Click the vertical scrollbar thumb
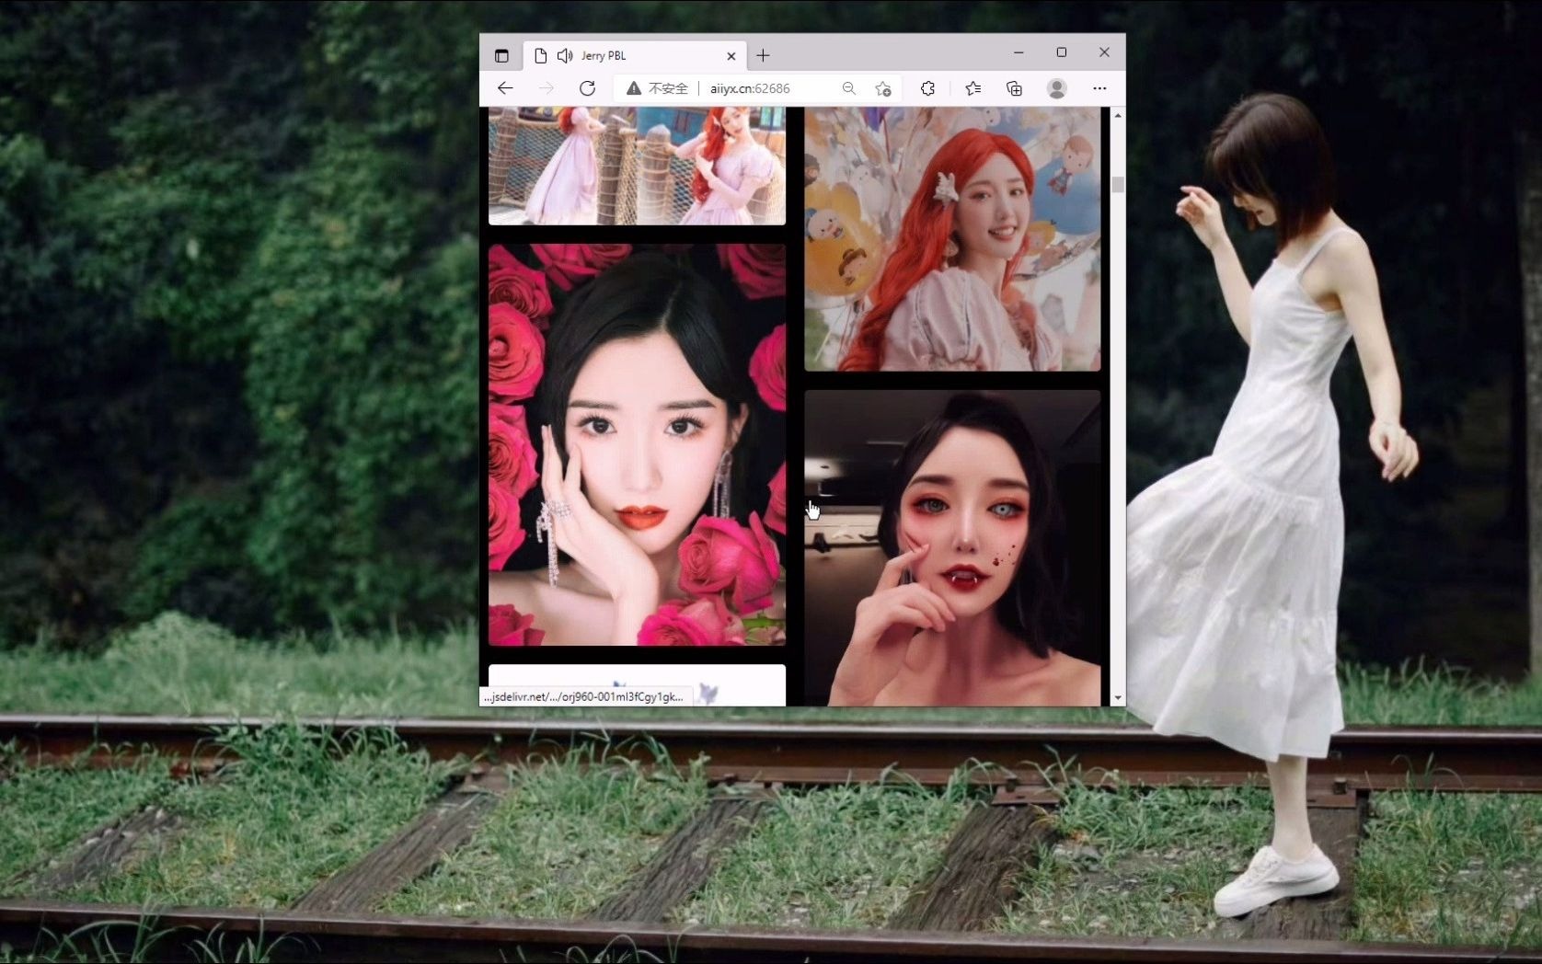The width and height of the screenshot is (1542, 964). [x=1118, y=185]
